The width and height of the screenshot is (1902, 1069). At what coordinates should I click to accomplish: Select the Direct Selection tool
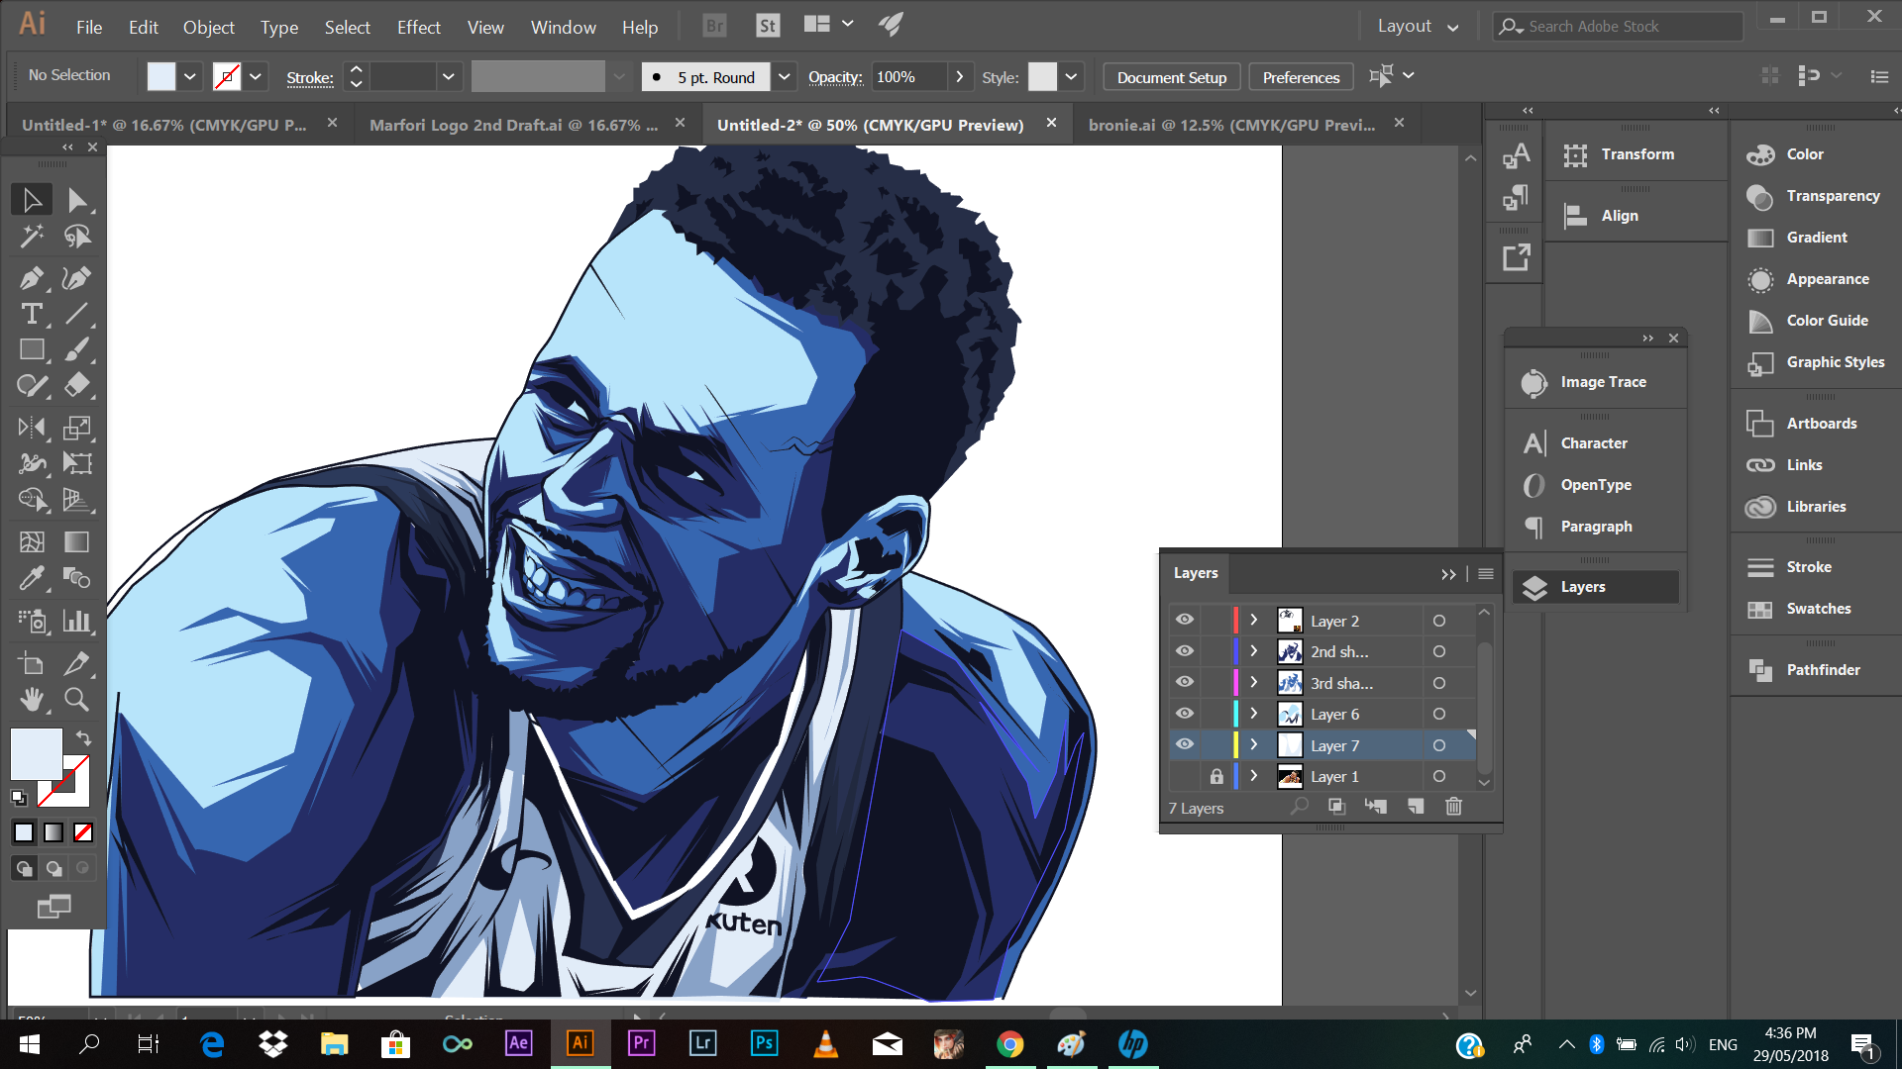tap(77, 200)
